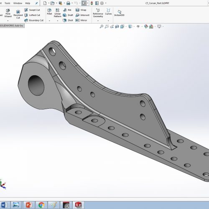Screen dimensions: 209x209
Task: Expand the Display Style dropdown arrow
Action: tap(134, 26)
